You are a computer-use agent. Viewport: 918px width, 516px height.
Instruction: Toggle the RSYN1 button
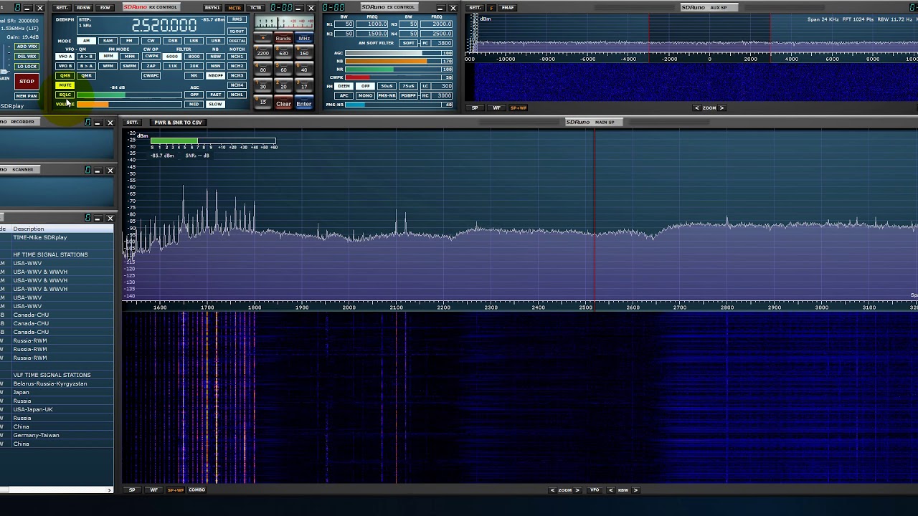point(212,8)
